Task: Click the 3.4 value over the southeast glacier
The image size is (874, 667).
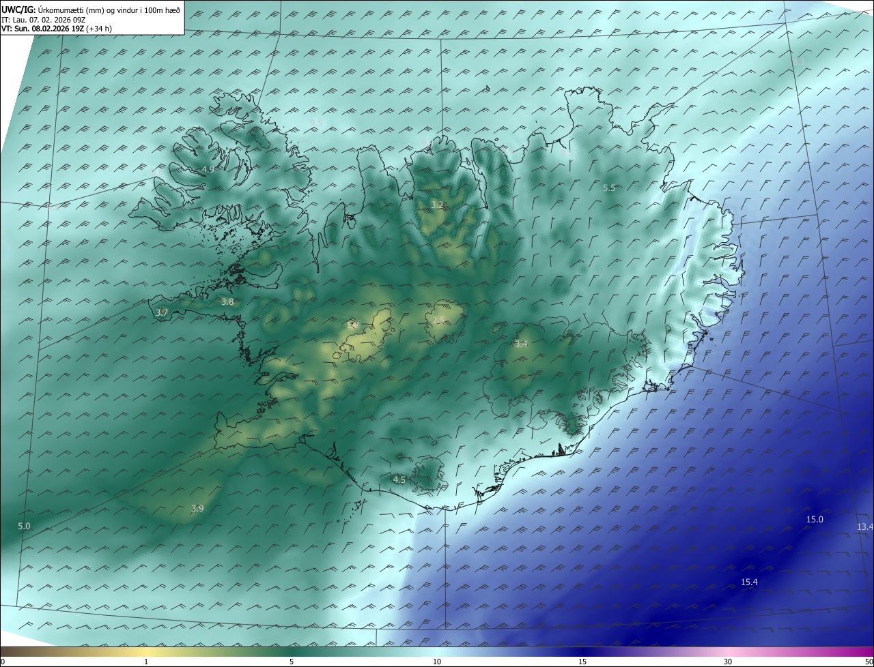Action: point(521,344)
